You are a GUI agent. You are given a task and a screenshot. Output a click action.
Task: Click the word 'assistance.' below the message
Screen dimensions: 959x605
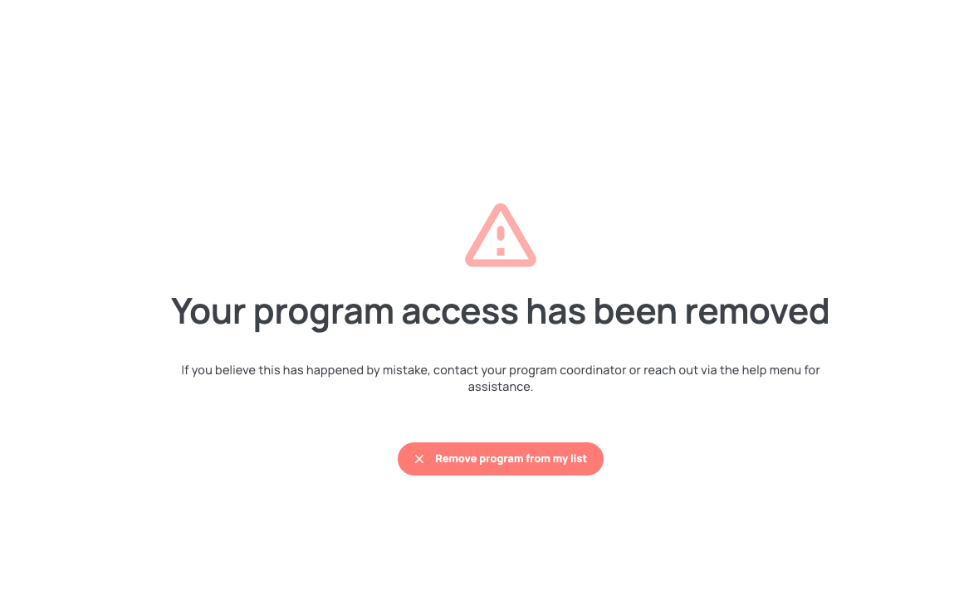pos(501,387)
